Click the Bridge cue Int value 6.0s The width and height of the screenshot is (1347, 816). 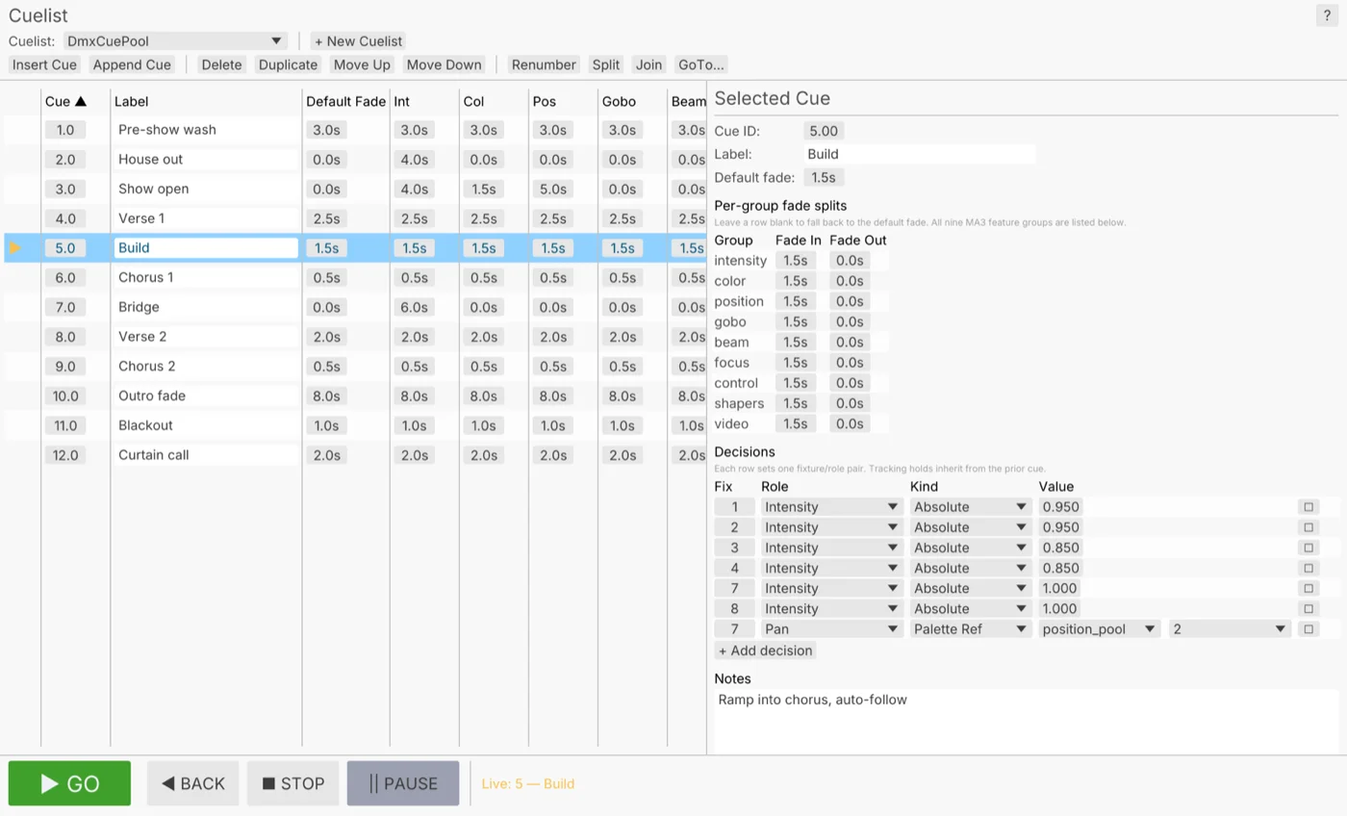point(414,307)
